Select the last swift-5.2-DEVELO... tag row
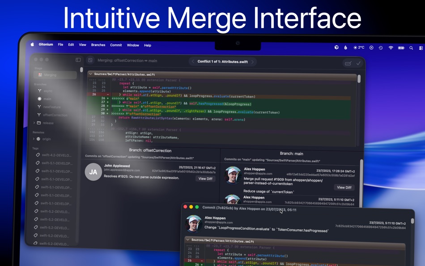The image size is (425, 266). (x=54, y=244)
